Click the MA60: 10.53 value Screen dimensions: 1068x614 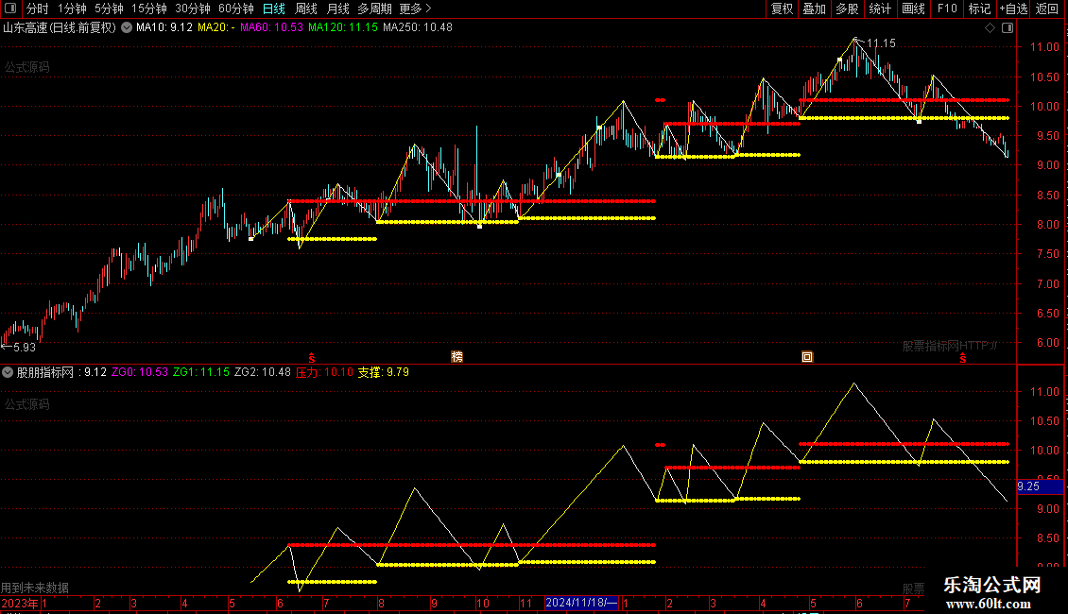tap(272, 27)
